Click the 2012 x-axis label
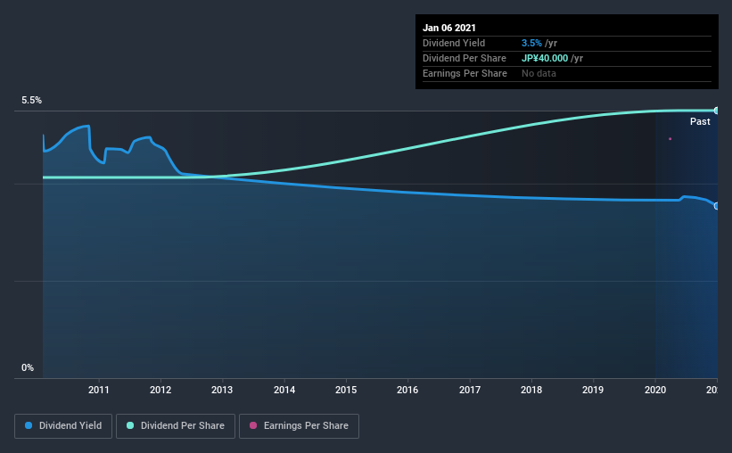 point(160,390)
